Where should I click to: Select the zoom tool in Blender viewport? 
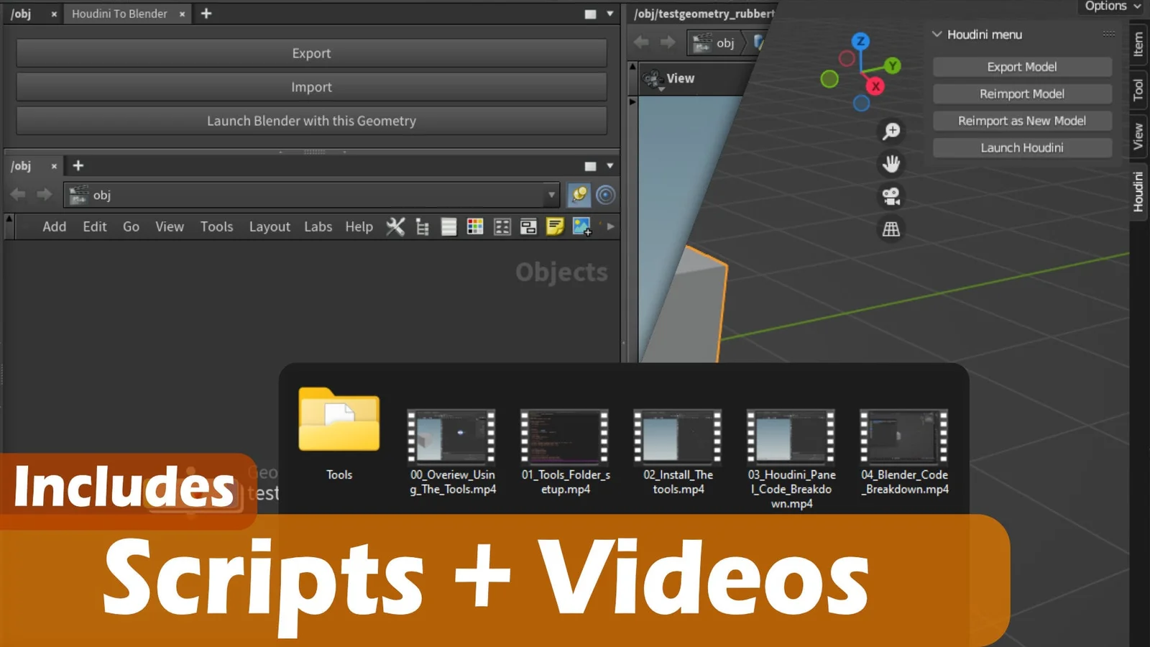[x=891, y=131]
